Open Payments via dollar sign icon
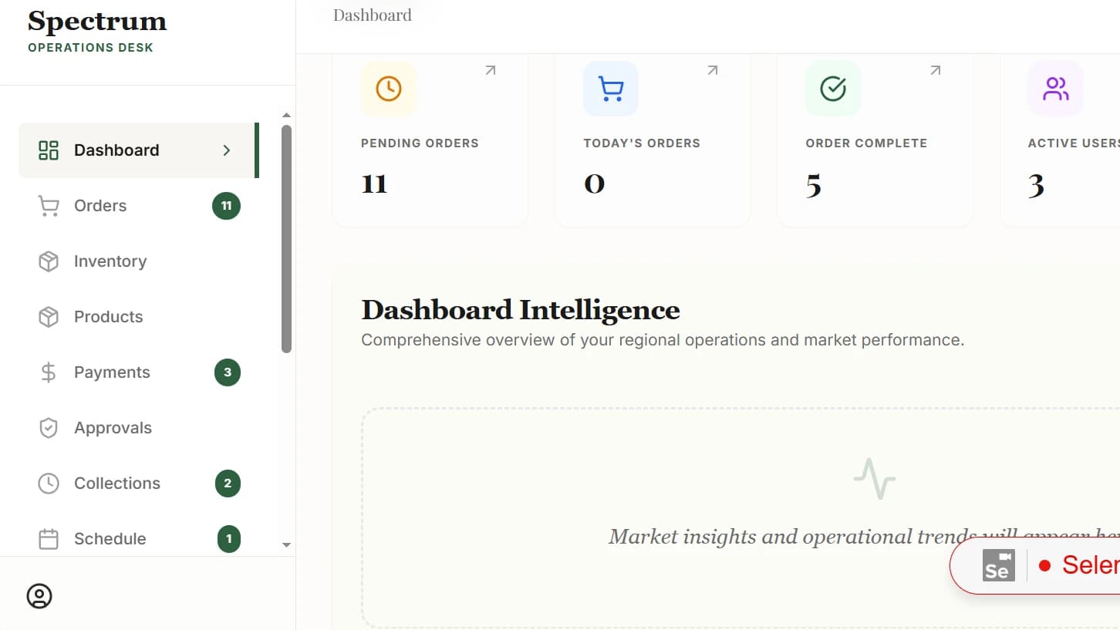Image resolution: width=1120 pixels, height=630 pixels. [x=48, y=372]
